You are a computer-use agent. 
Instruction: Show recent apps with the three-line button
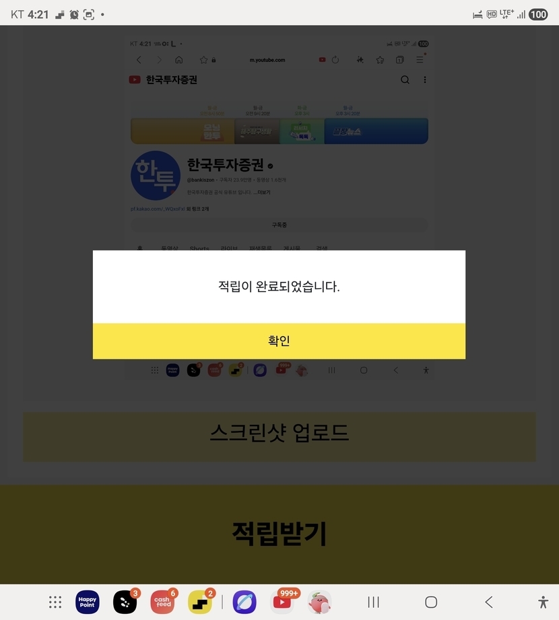tap(374, 602)
